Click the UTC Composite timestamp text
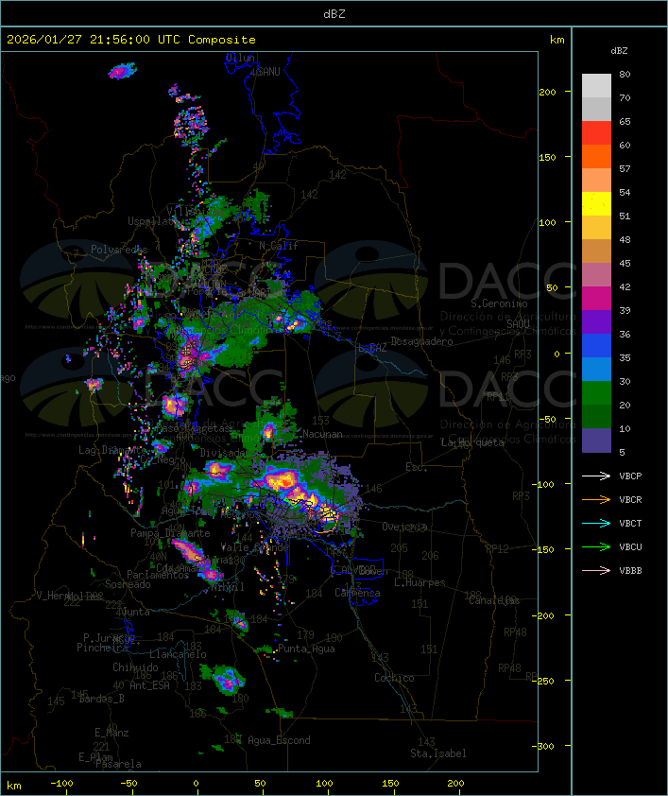Viewport: 668px width, 796px height. click(x=131, y=40)
